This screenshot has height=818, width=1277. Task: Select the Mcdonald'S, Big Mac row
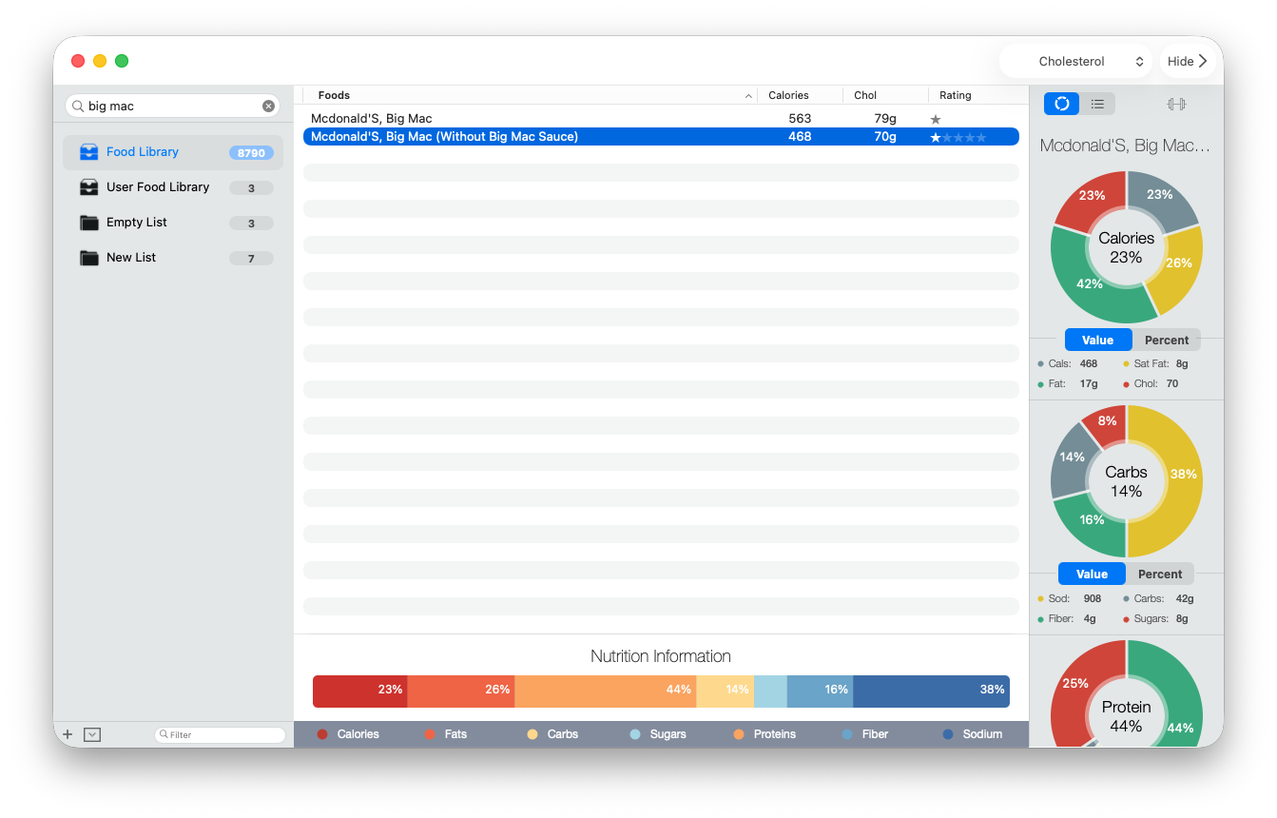click(661, 119)
